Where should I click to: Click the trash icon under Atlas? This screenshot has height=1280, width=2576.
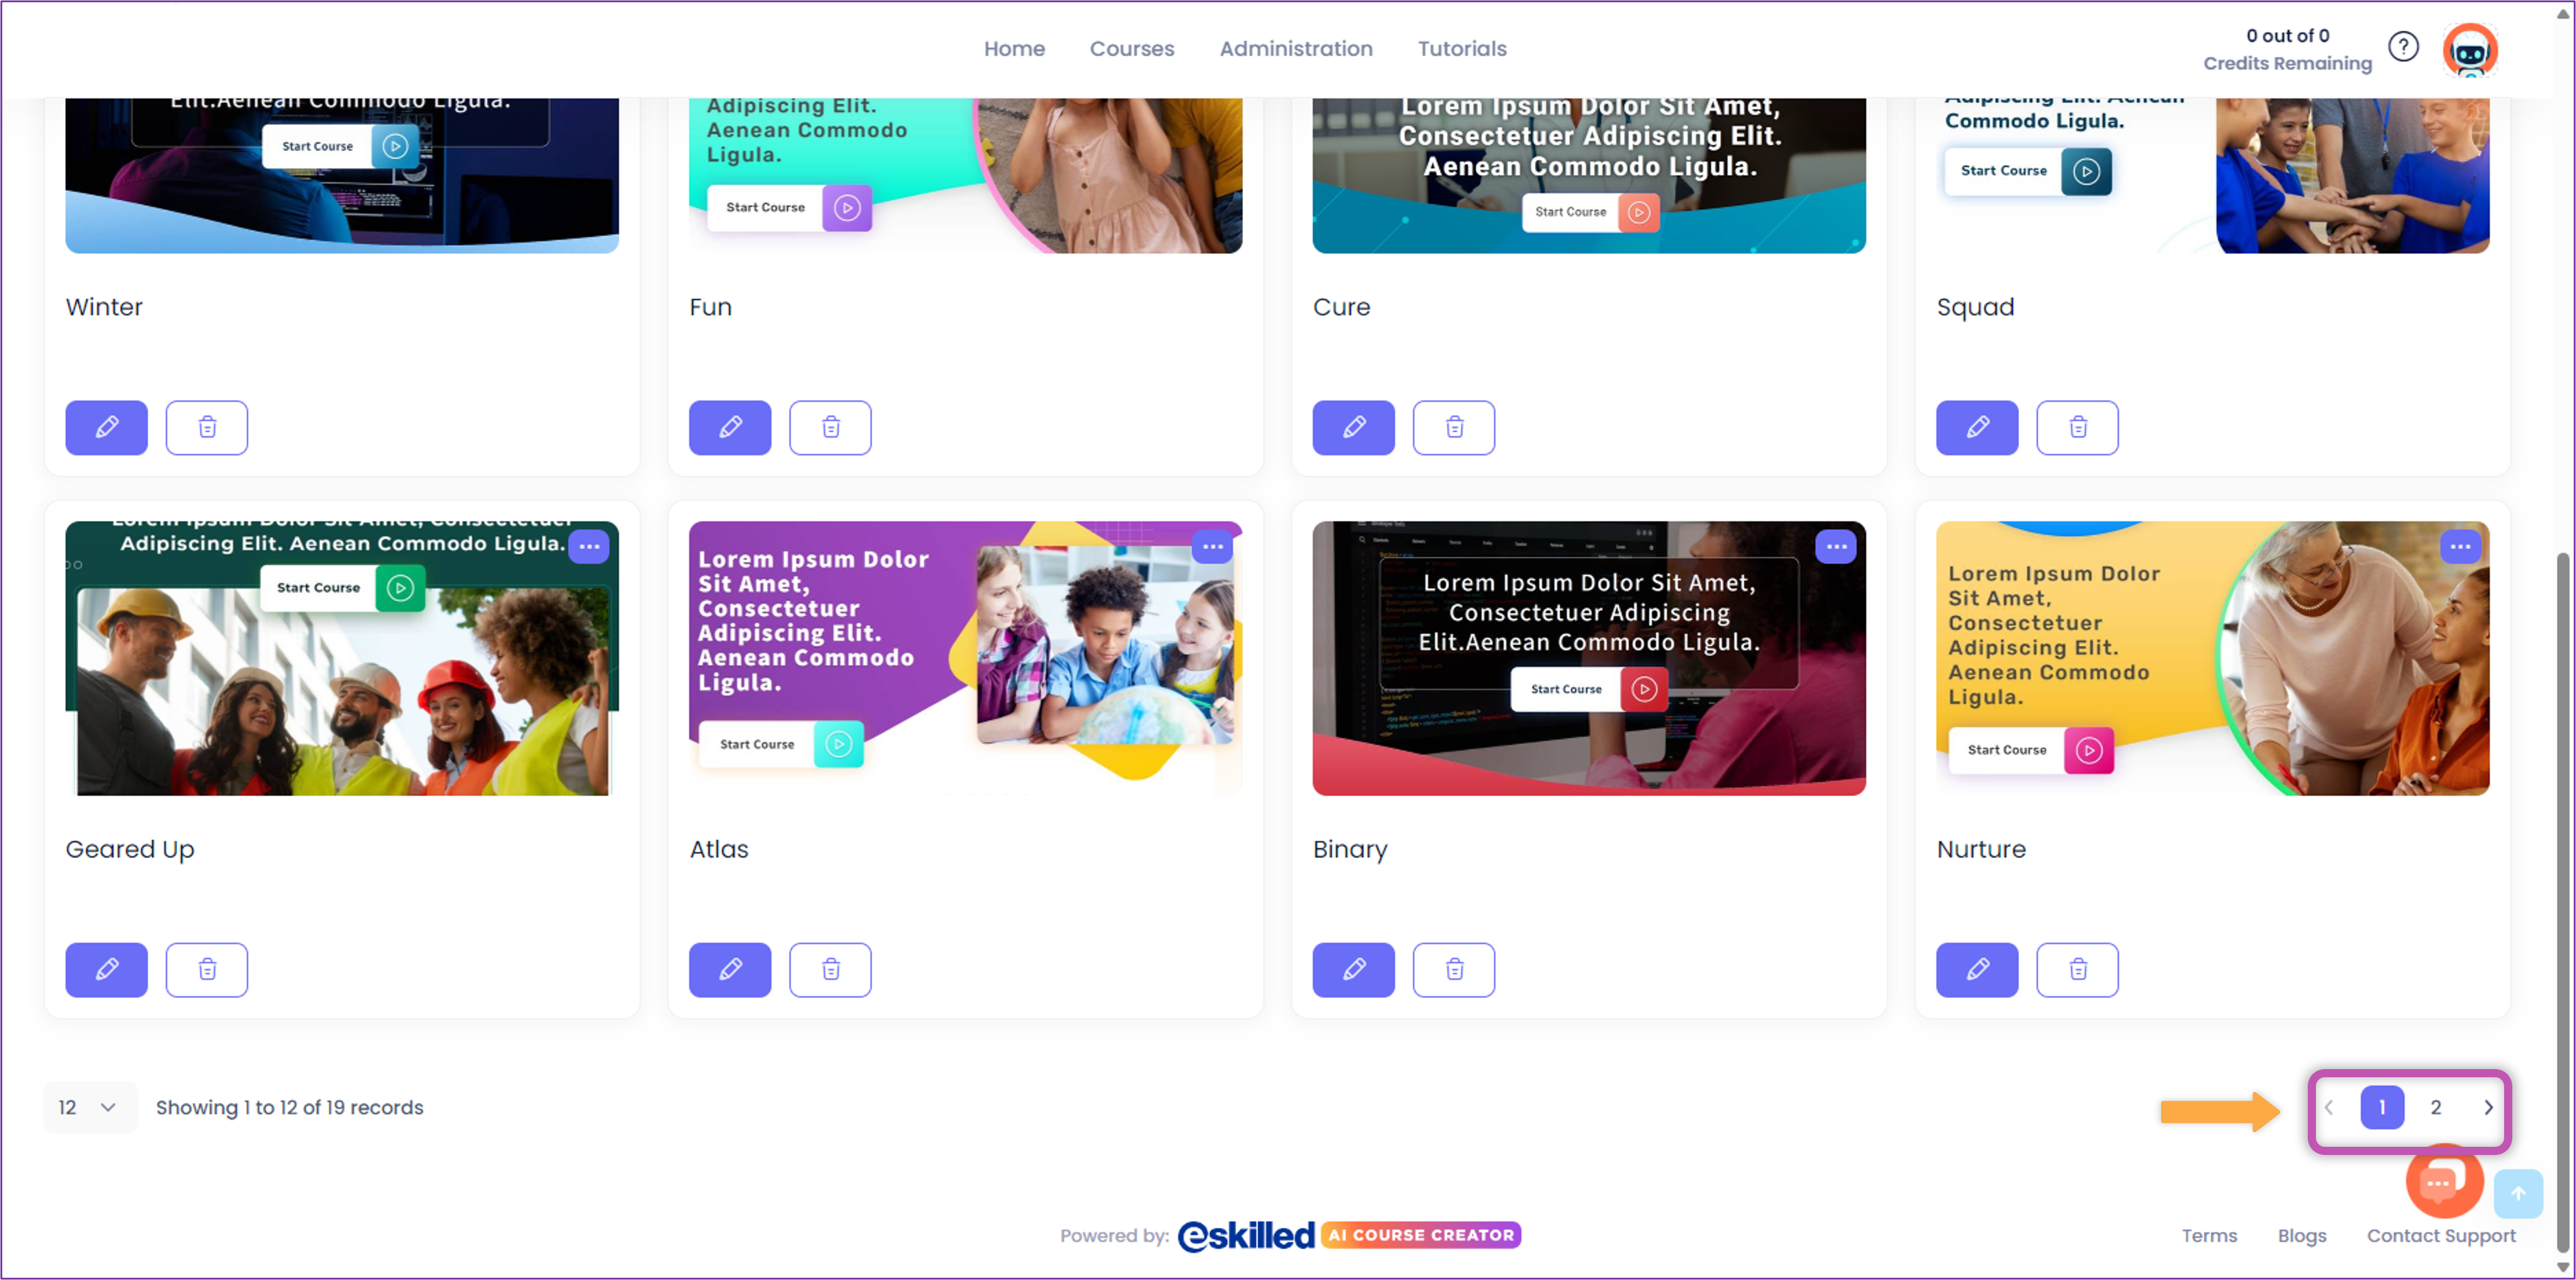[830, 969]
